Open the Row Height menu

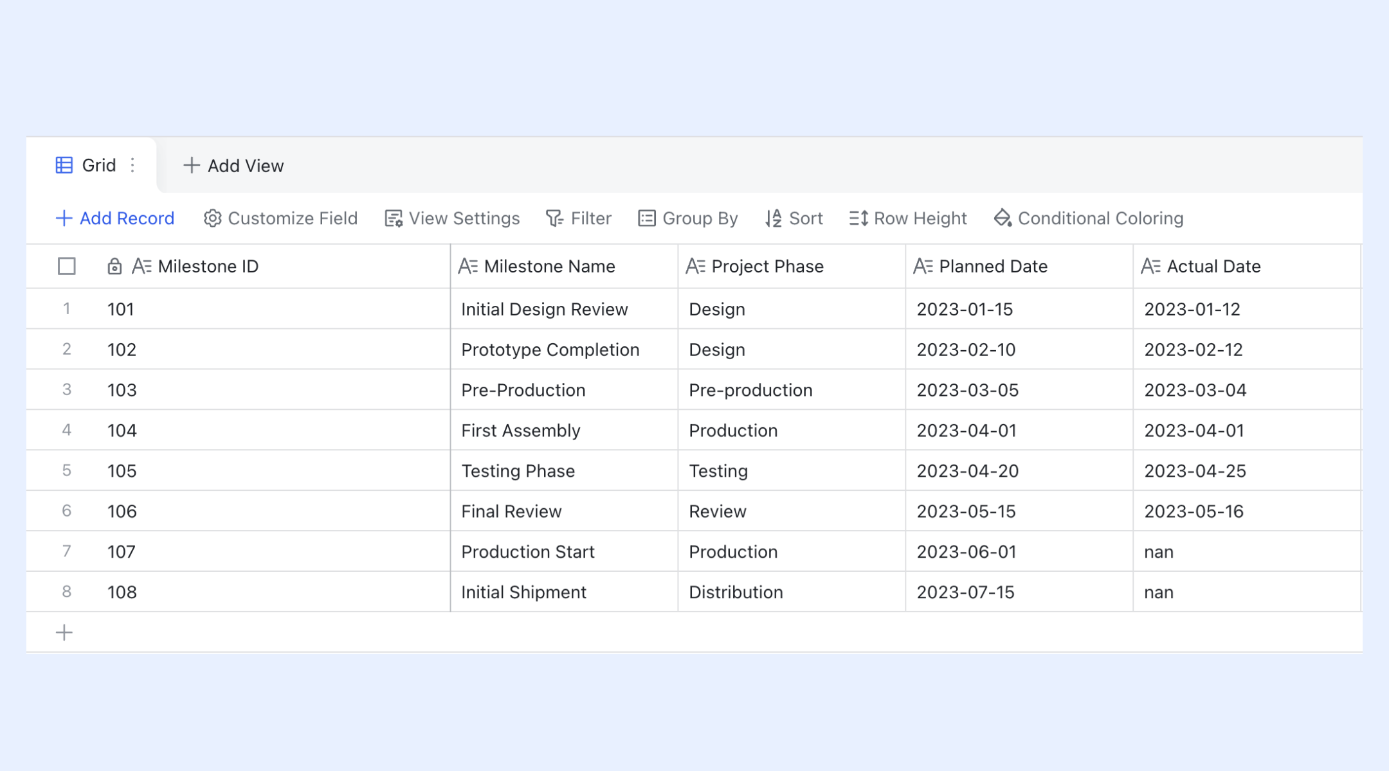tap(908, 218)
